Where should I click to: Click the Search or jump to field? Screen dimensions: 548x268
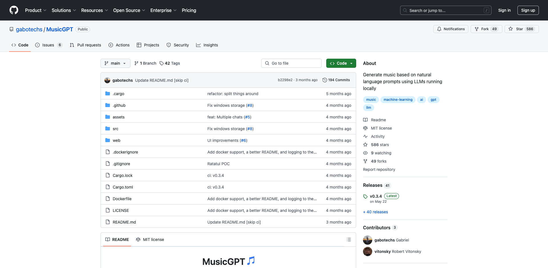coord(446,10)
